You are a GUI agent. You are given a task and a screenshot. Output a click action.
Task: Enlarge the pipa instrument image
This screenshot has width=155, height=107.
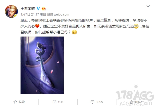tap(42, 65)
